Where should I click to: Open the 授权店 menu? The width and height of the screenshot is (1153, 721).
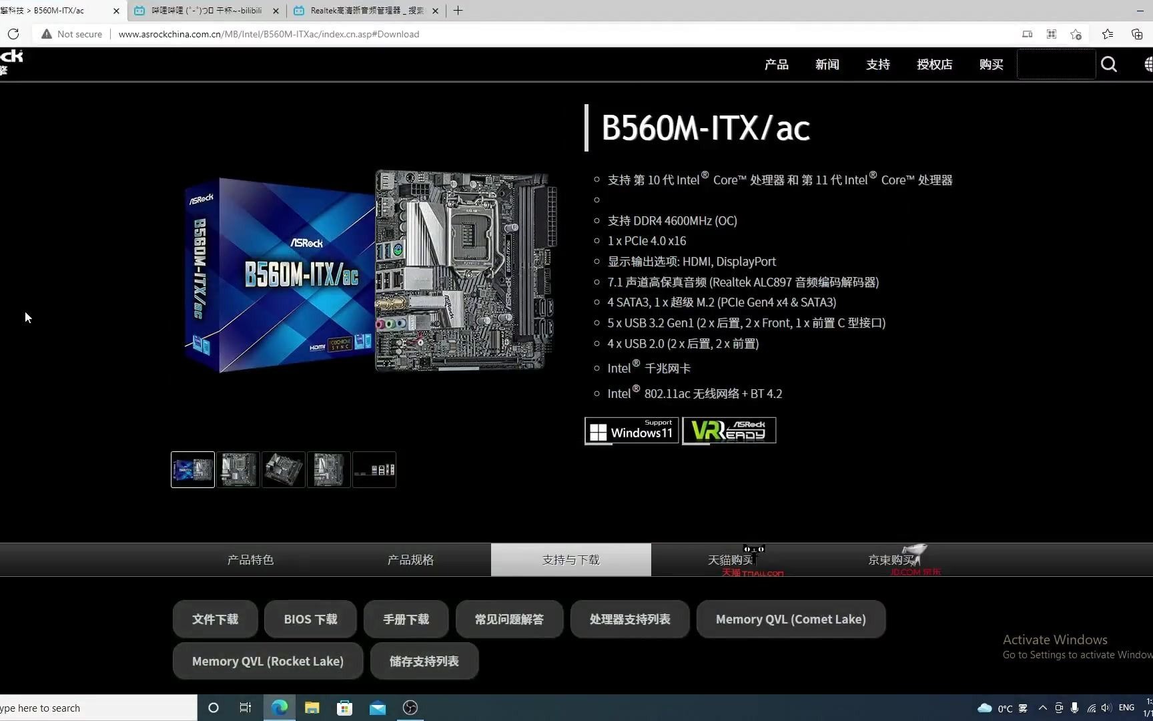935,64
